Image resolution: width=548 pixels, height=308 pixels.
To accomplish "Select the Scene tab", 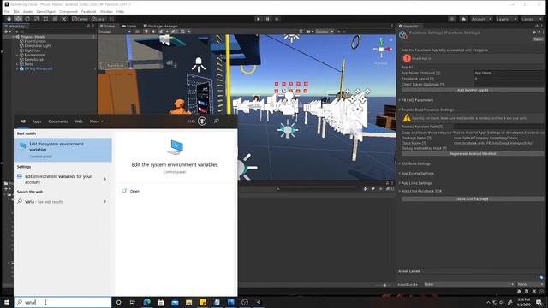I will (x=107, y=27).
